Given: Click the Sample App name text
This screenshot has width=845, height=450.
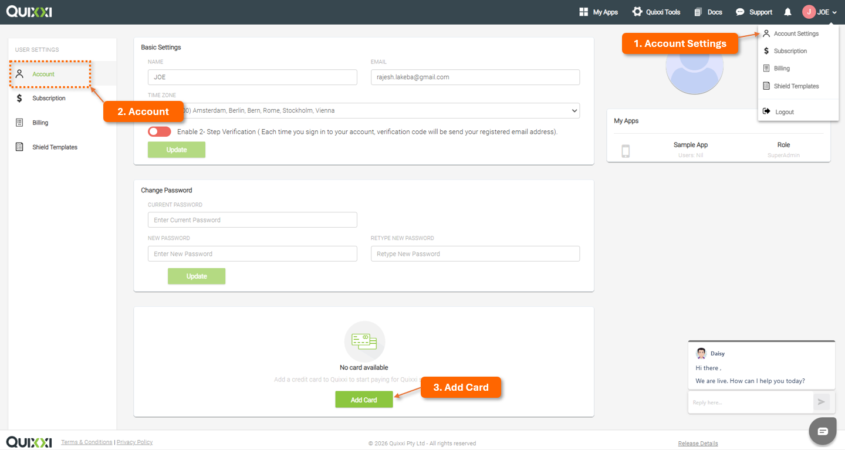Looking at the screenshot, I should [x=691, y=145].
